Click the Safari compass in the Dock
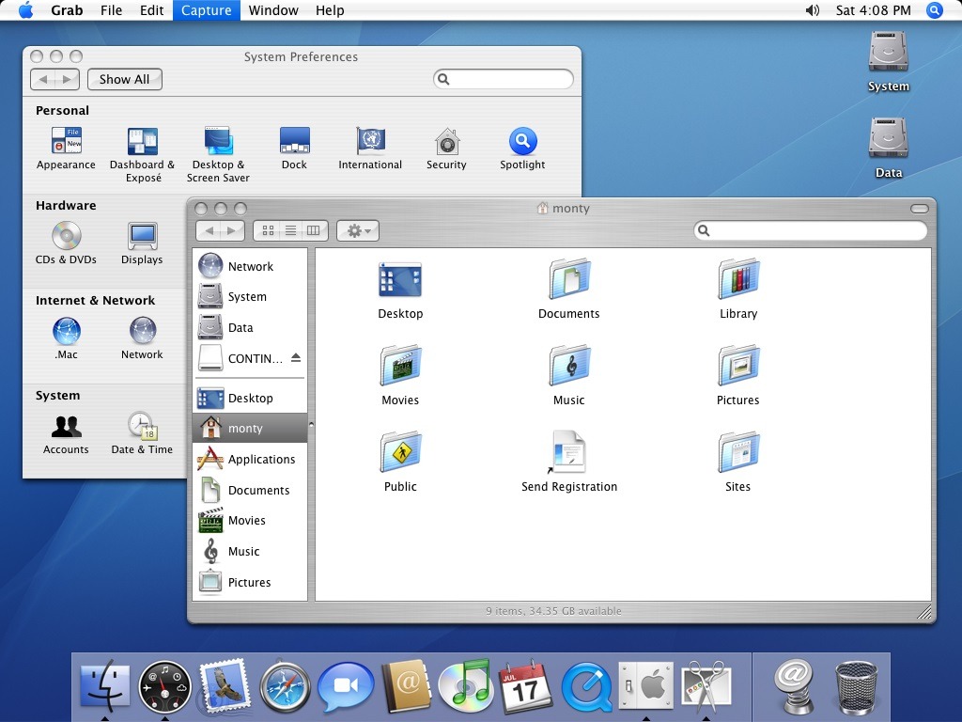The image size is (962, 722). (285, 685)
